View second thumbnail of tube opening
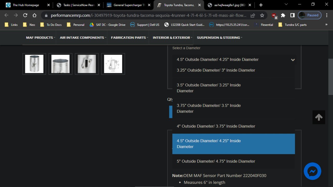 [x=60, y=64]
